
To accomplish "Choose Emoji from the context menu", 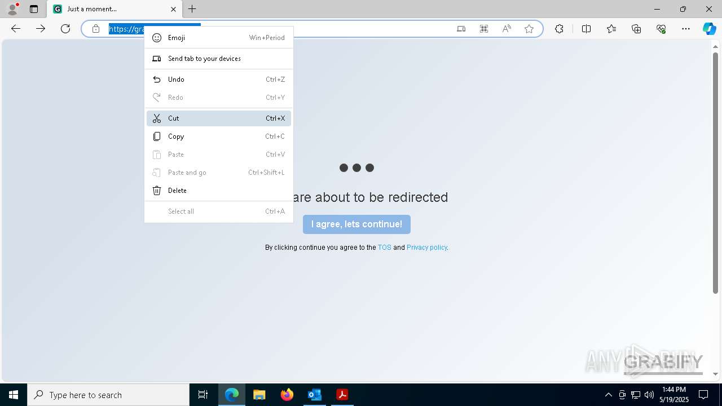I will pos(219,38).
